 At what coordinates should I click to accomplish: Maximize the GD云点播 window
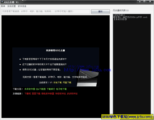coord(144,2)
